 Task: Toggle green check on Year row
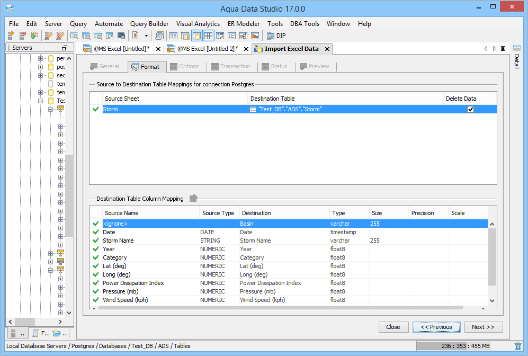click(x=96, y=249)
